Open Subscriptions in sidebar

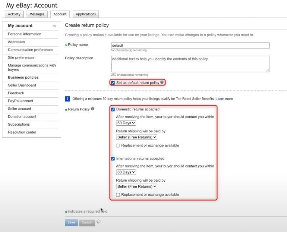tap(19, 125)
